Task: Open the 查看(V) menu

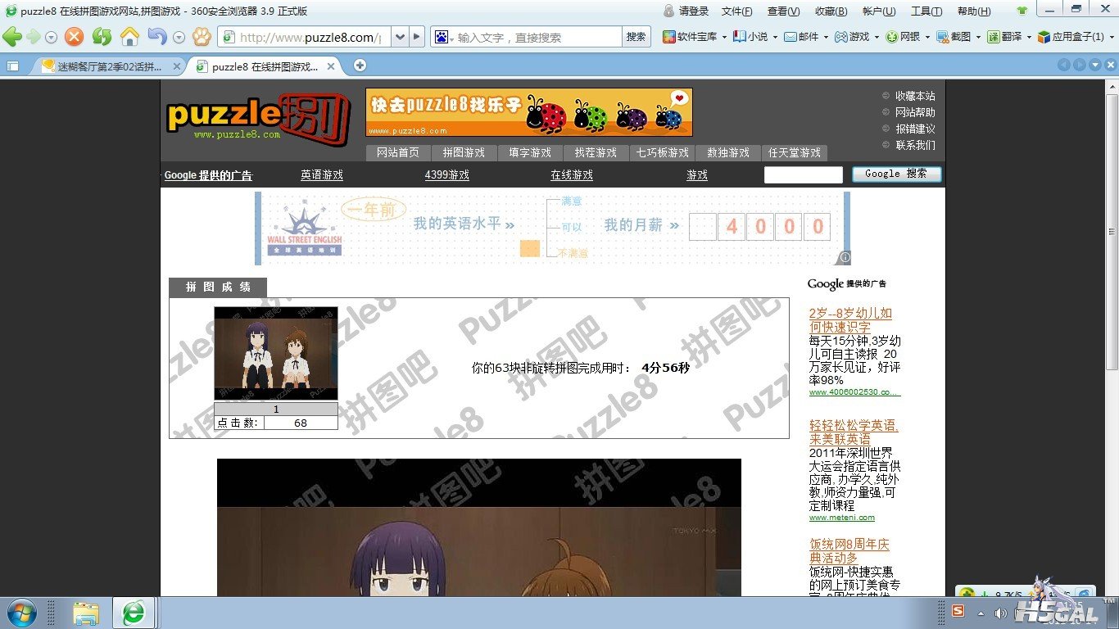Action: pos(783,11)
